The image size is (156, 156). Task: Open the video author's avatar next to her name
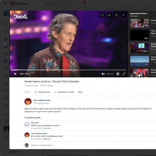pyautogui.click(x=28, y=101)
